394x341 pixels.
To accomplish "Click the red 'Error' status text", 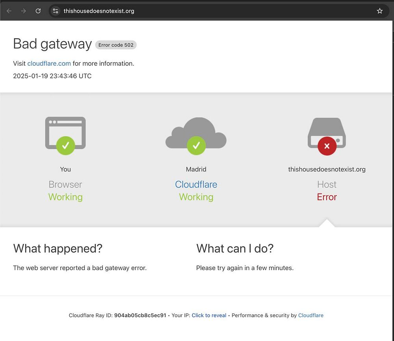I will 327,197.
